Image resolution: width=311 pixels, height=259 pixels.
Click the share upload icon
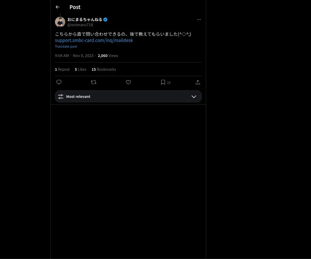click(198, 82)
